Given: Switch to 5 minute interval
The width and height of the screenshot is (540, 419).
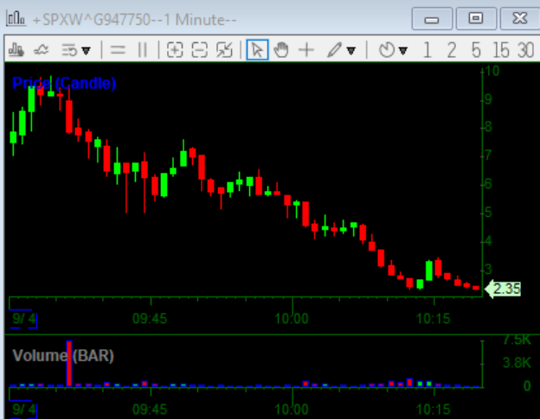Looking at the screenshot, I should tap(476, 50).
